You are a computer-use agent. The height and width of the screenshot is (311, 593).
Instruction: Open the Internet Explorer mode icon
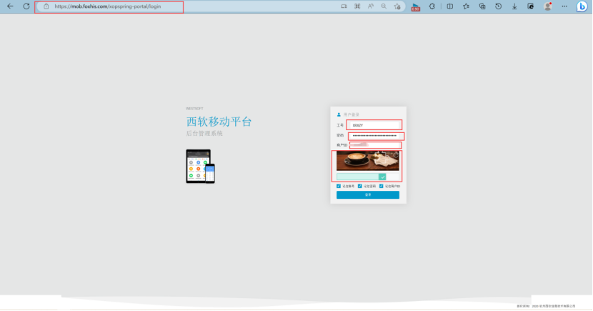coord(531,6)
